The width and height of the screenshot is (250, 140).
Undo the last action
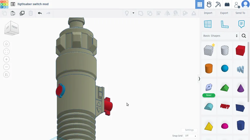pos(40,13)
